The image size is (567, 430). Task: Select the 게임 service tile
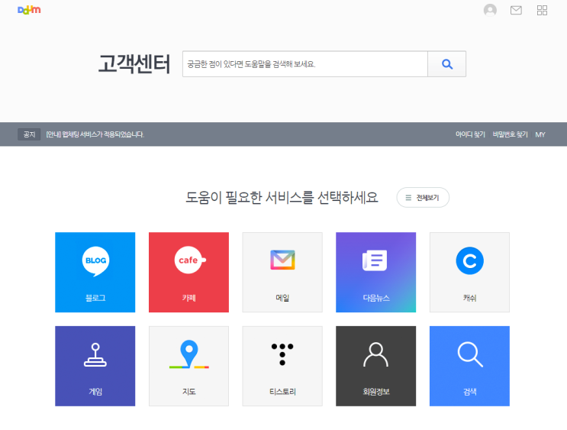tap(95, 366)
